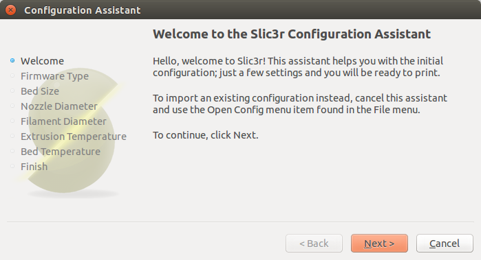Open the Nozzle Diameter step
Screen dimensions: 481x260
pos(59,106)
